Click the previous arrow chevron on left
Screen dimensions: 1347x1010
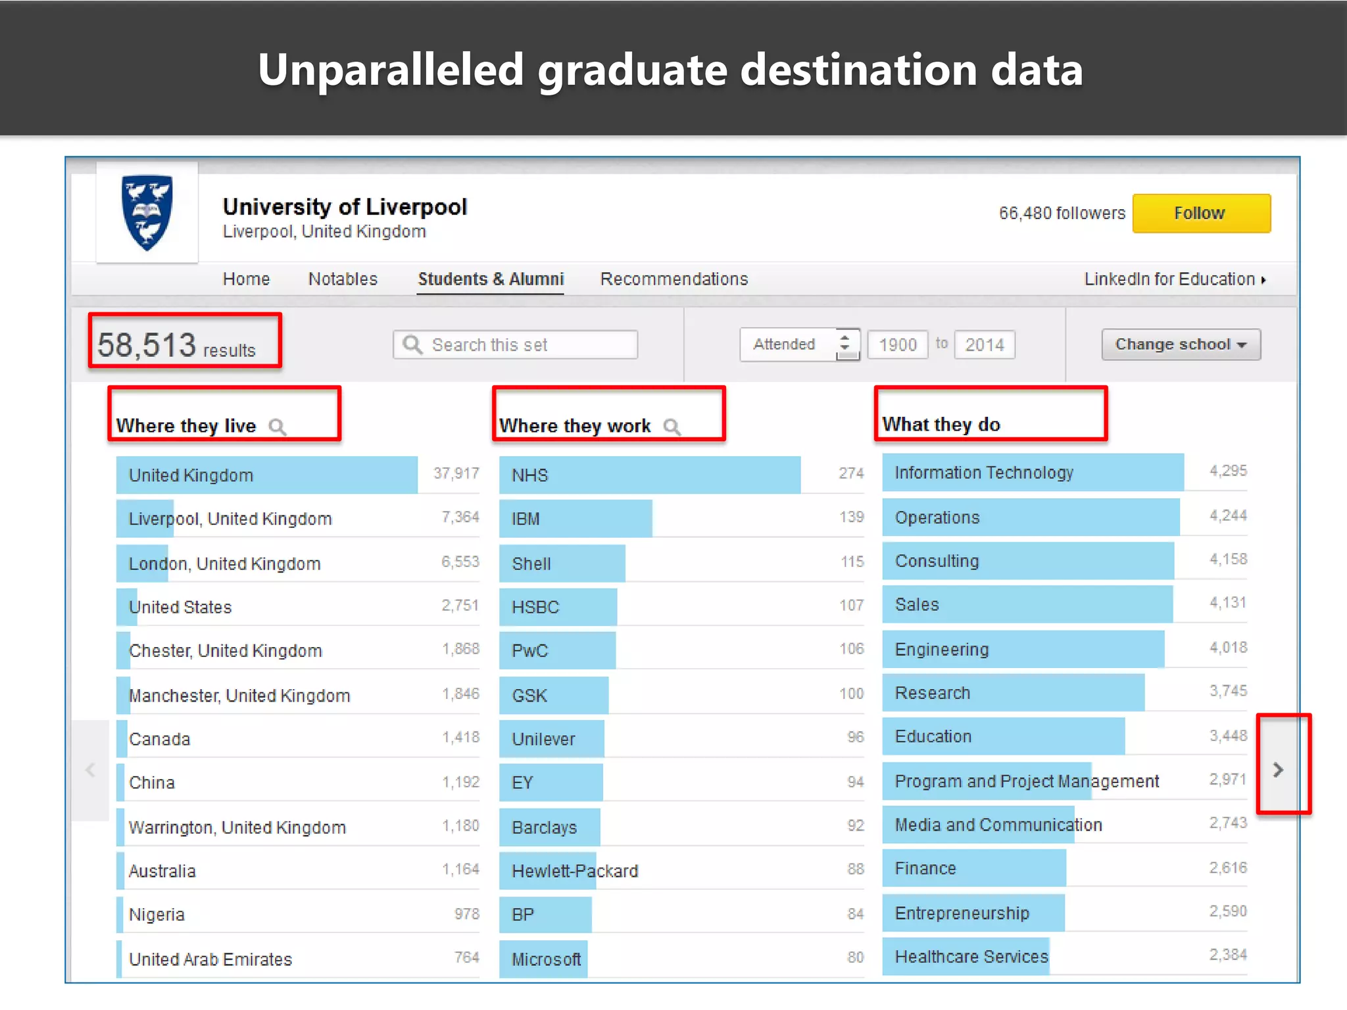[x=90, y=769]
